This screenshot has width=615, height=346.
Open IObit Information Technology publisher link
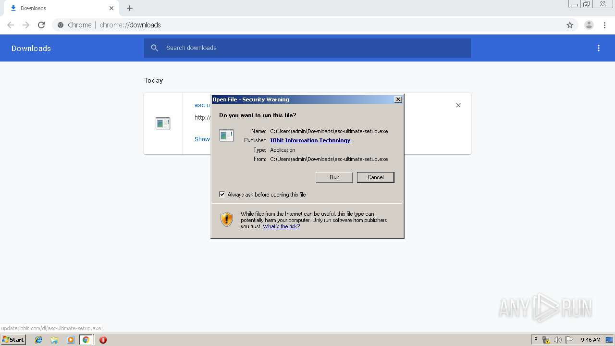pos(310,140)
